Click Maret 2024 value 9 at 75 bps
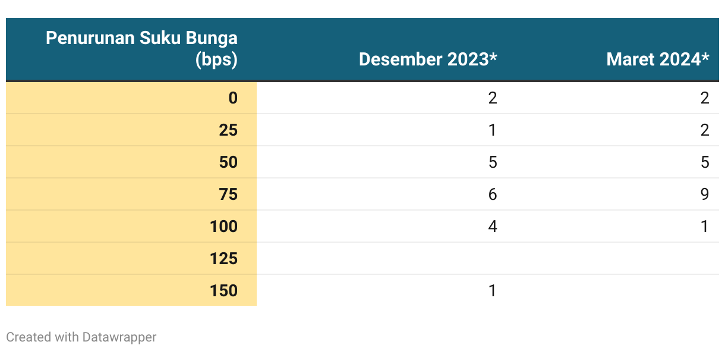The image size is (725, 351). pos(704,195)
